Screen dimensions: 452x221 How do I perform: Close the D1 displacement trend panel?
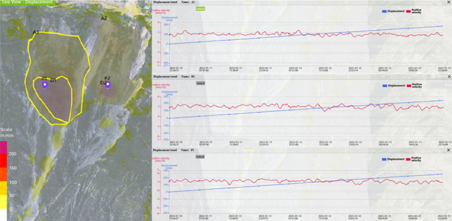448,76
